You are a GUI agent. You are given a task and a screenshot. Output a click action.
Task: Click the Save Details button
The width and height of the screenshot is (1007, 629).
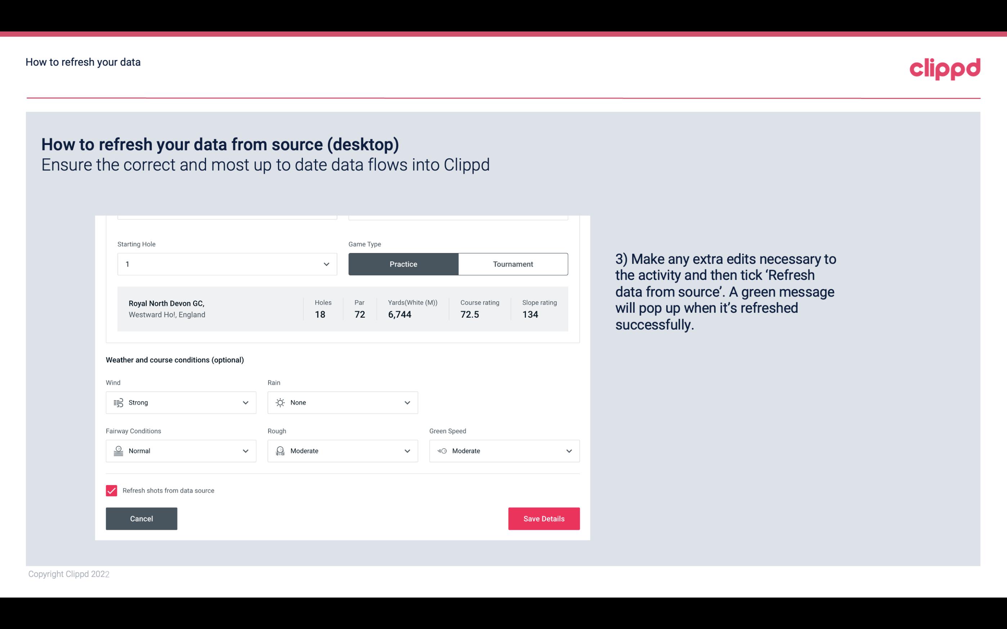click(544, 518)
